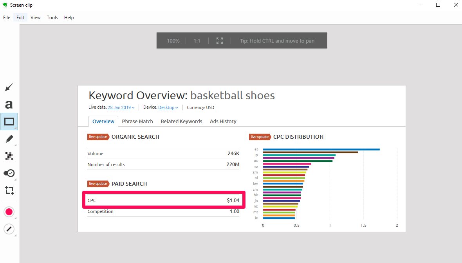Click the fit-to-window expand icon
The image size is (462, 263).
click(x=220, y=41)
